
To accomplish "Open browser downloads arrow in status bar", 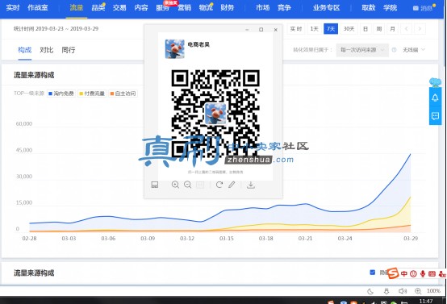I will point(386,291).
